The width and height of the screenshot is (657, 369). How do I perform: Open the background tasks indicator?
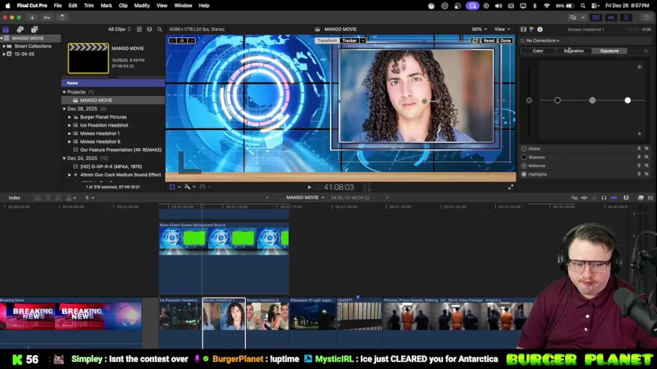pyautogui.click(x=62, y=17)
